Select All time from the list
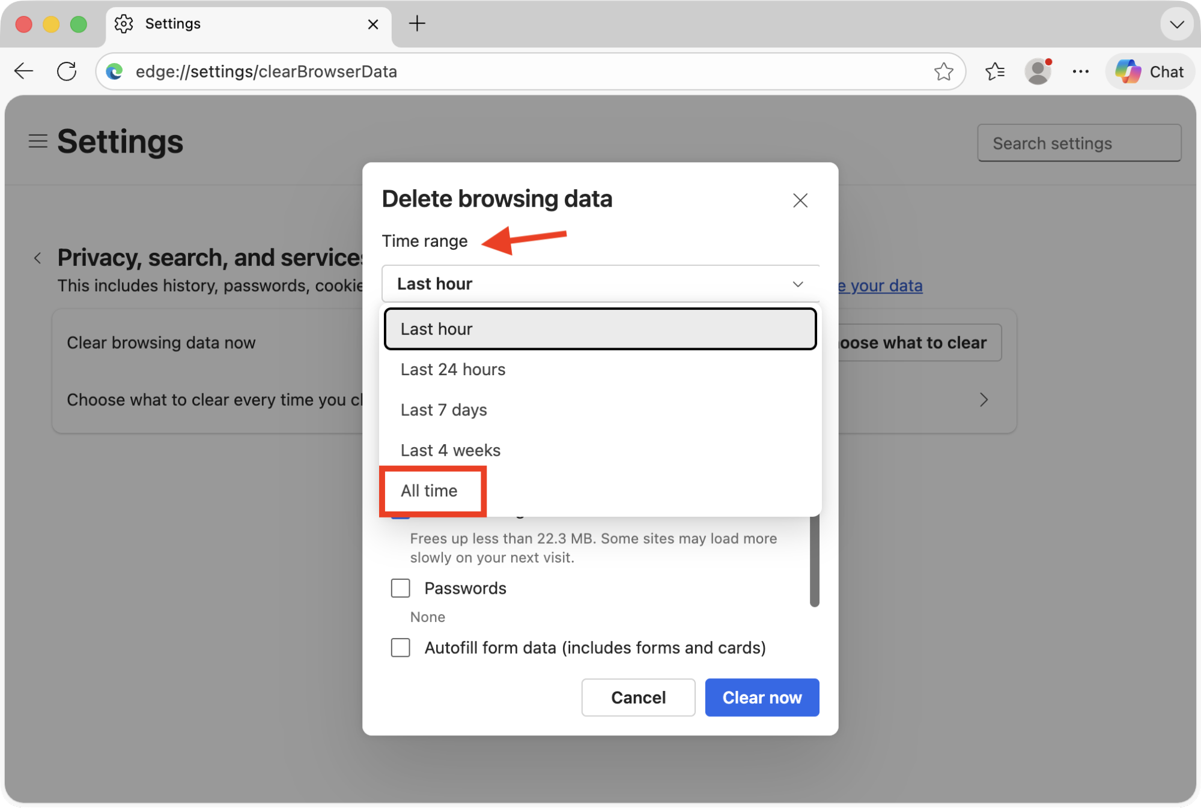 click(x=429, y=490)
